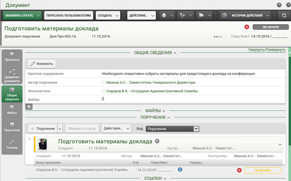Click the add Поручение button

coord(43,129)
